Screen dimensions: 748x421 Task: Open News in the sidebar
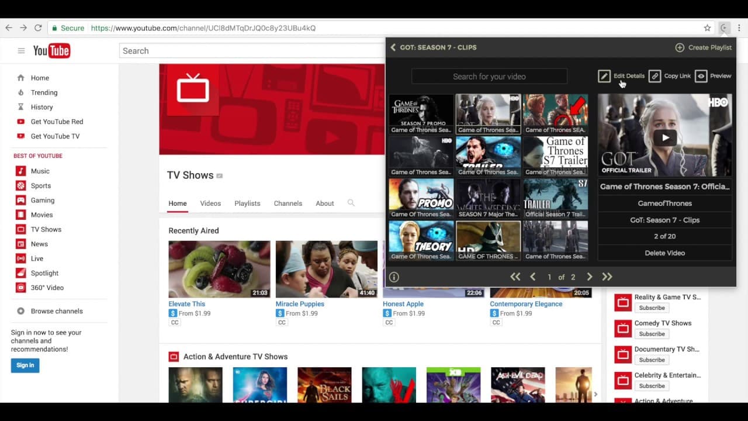(39, 244)
